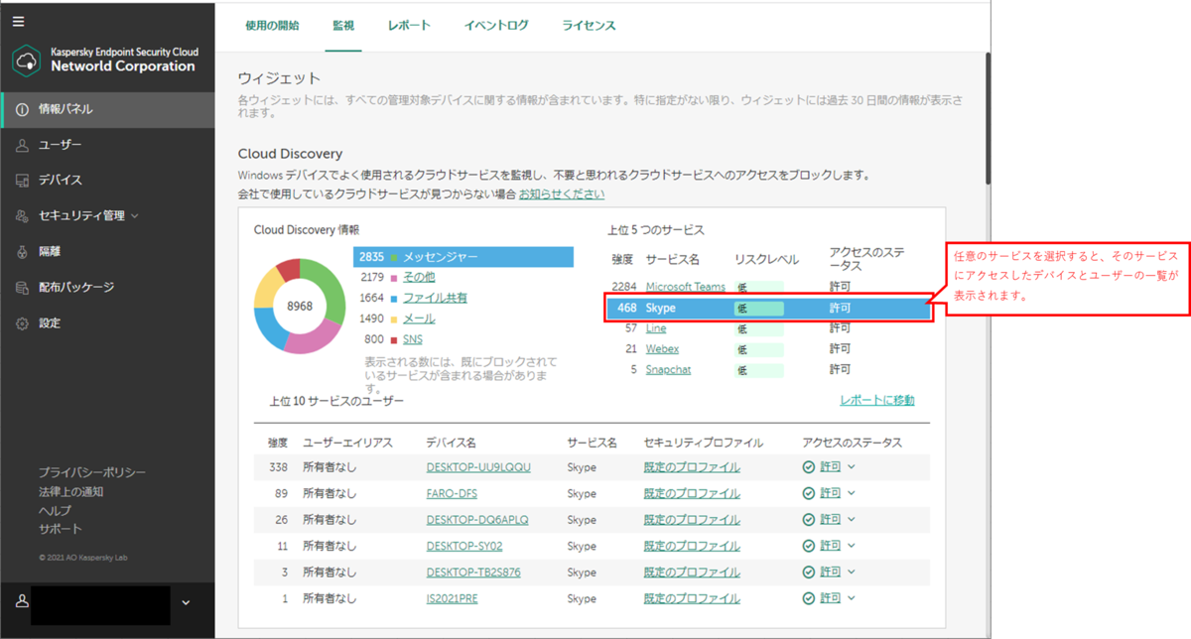This screenshot has width=1191, height=639.
Task: Switch to the レポート tab
Action: 409,27
